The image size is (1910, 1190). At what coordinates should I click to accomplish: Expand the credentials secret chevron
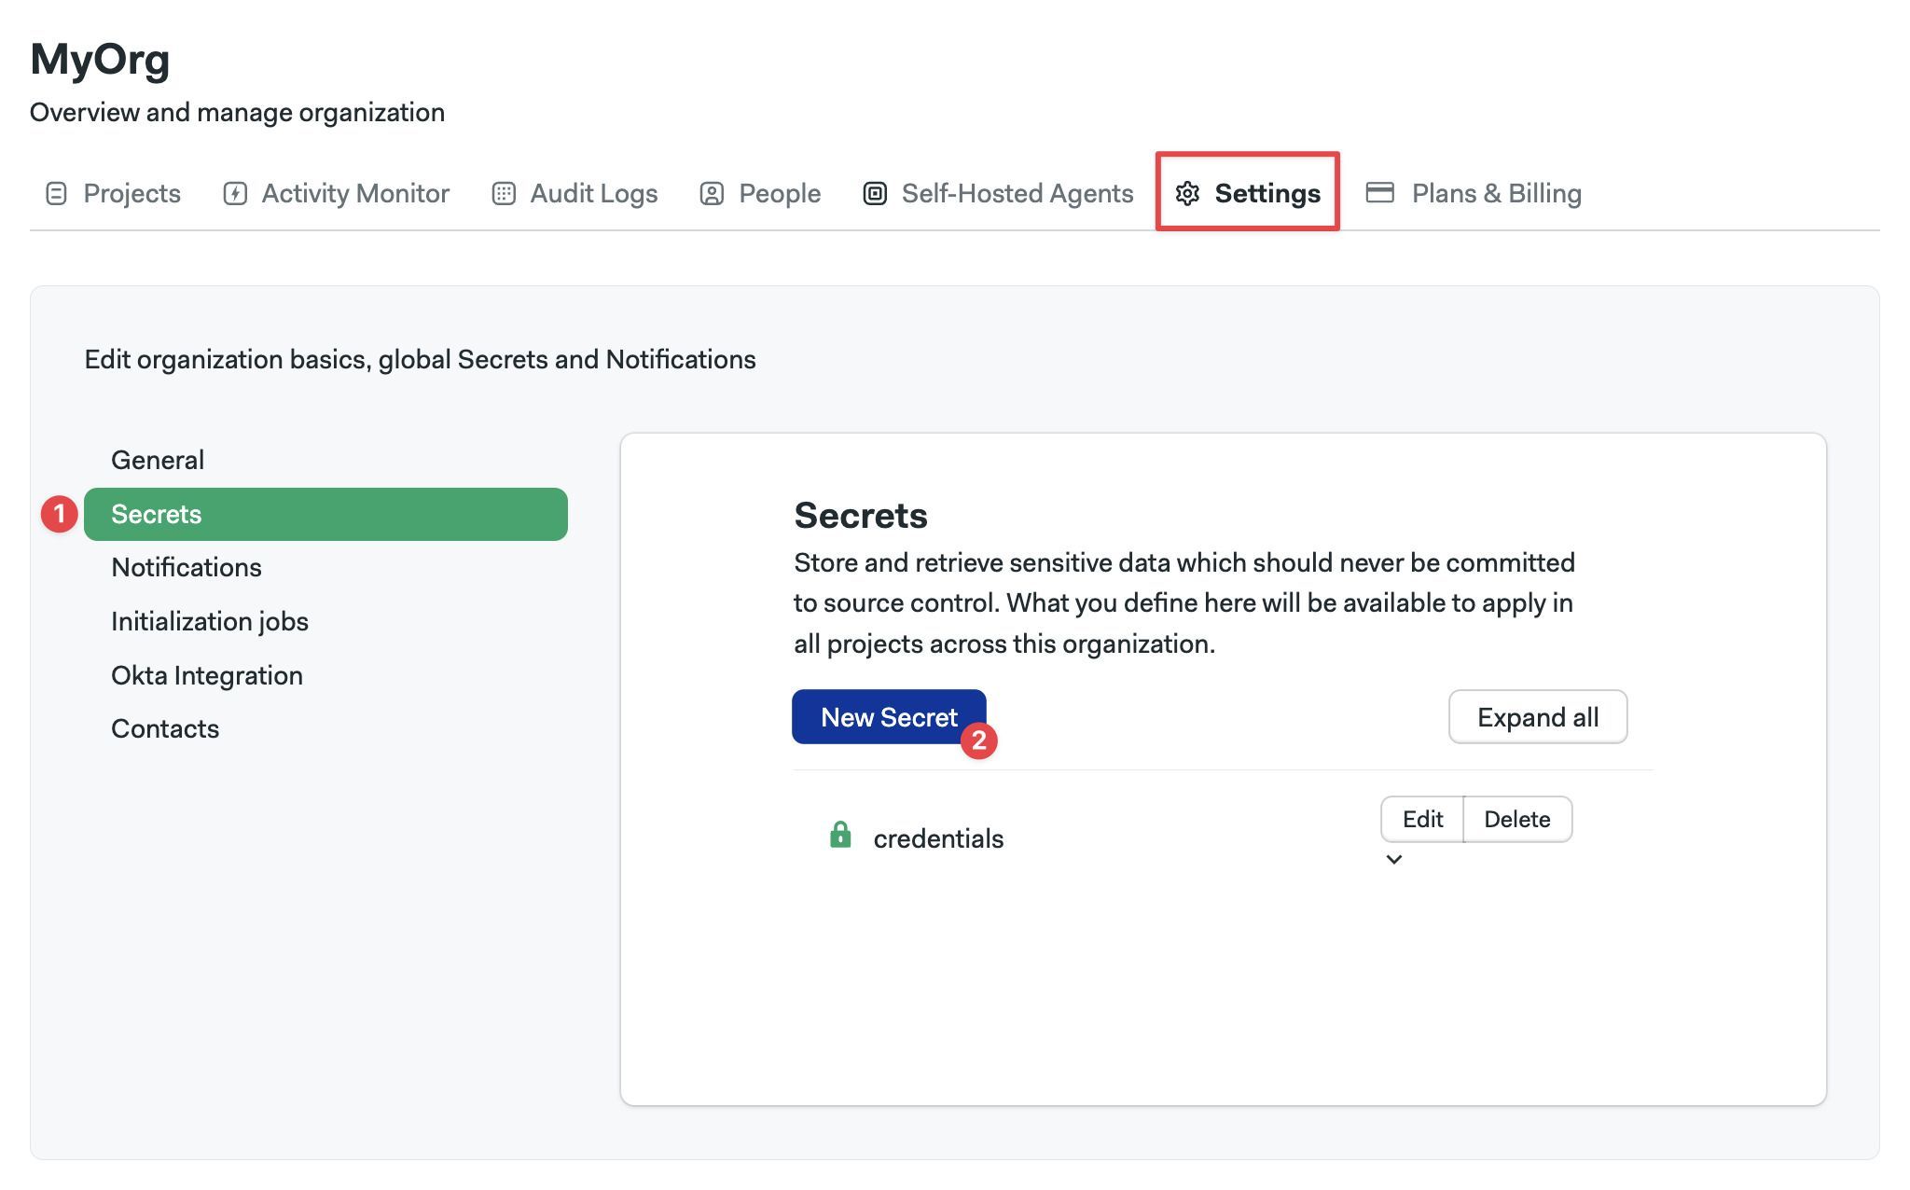tap(1393, 859)
